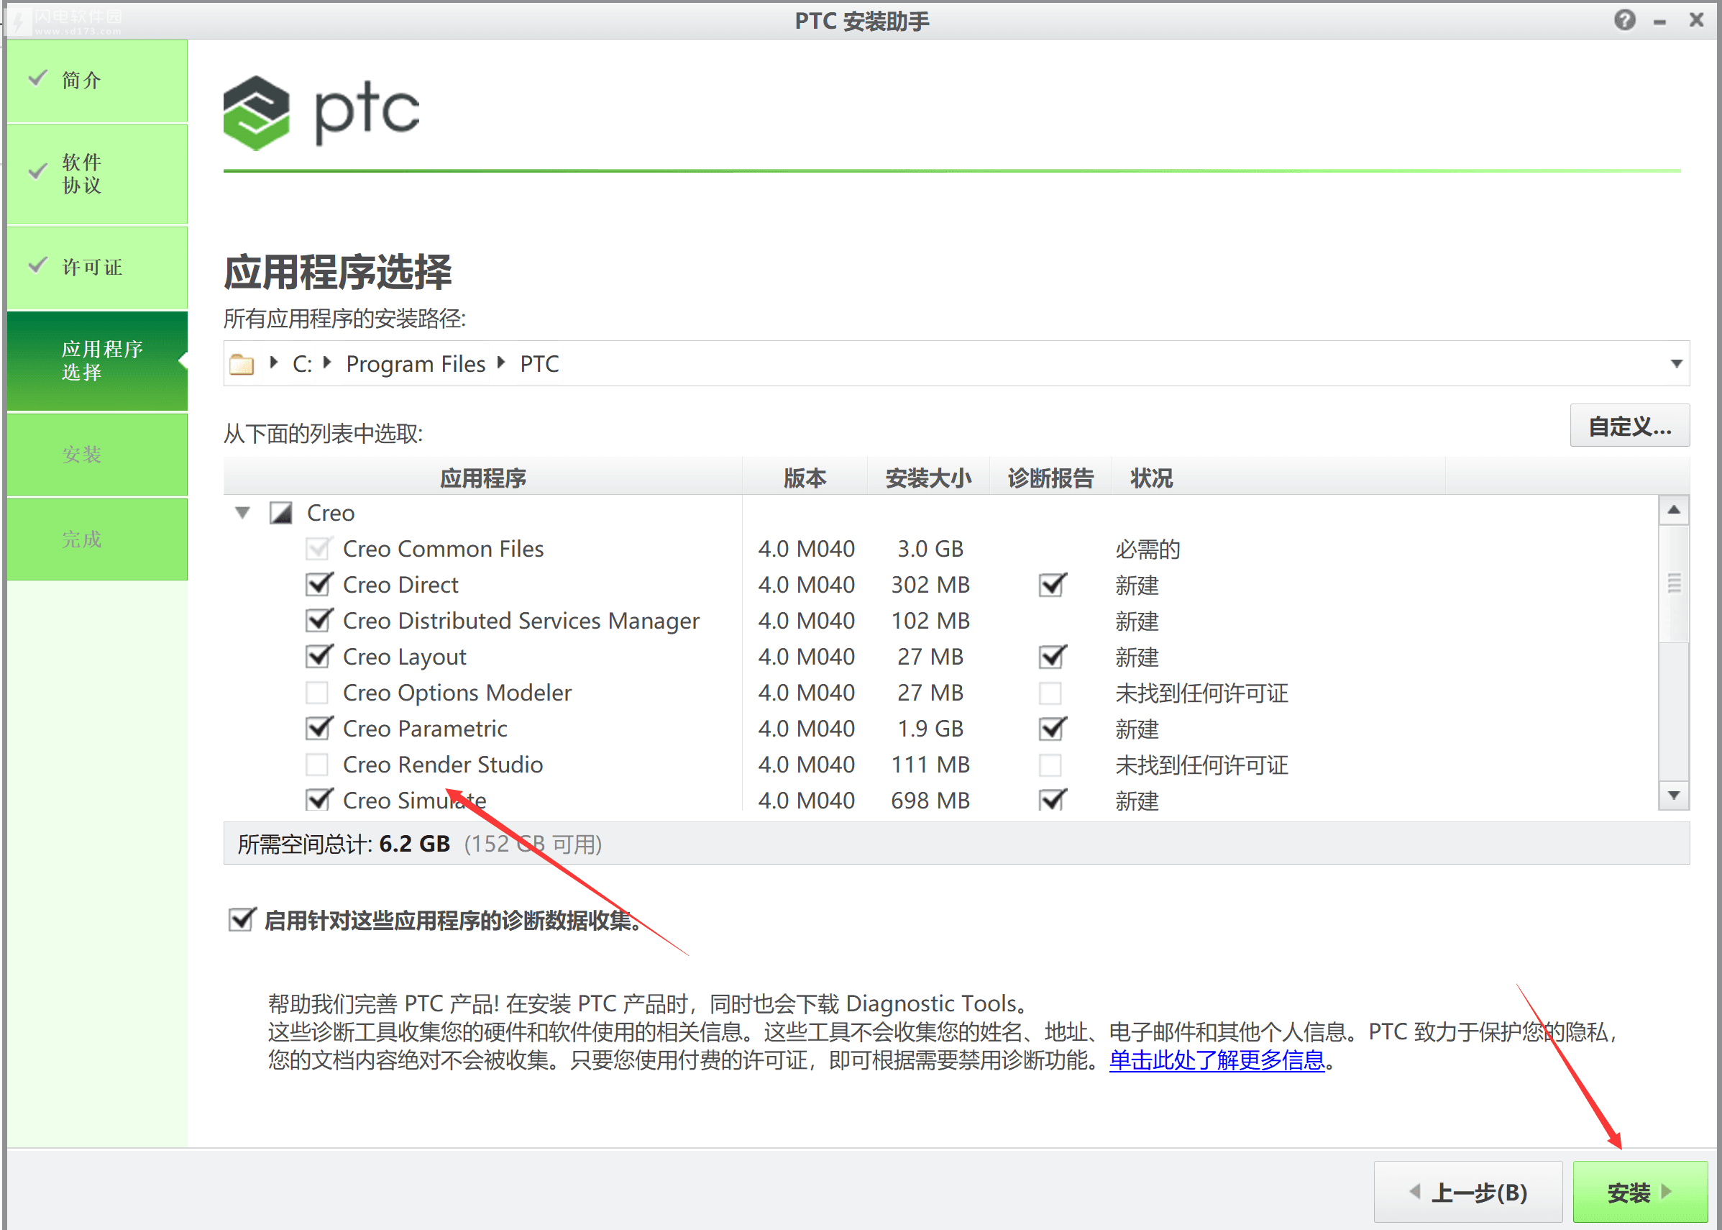This screenshot has height=1230, width=1722.
Task: Click the 自定义... button
Action: 1629,427
